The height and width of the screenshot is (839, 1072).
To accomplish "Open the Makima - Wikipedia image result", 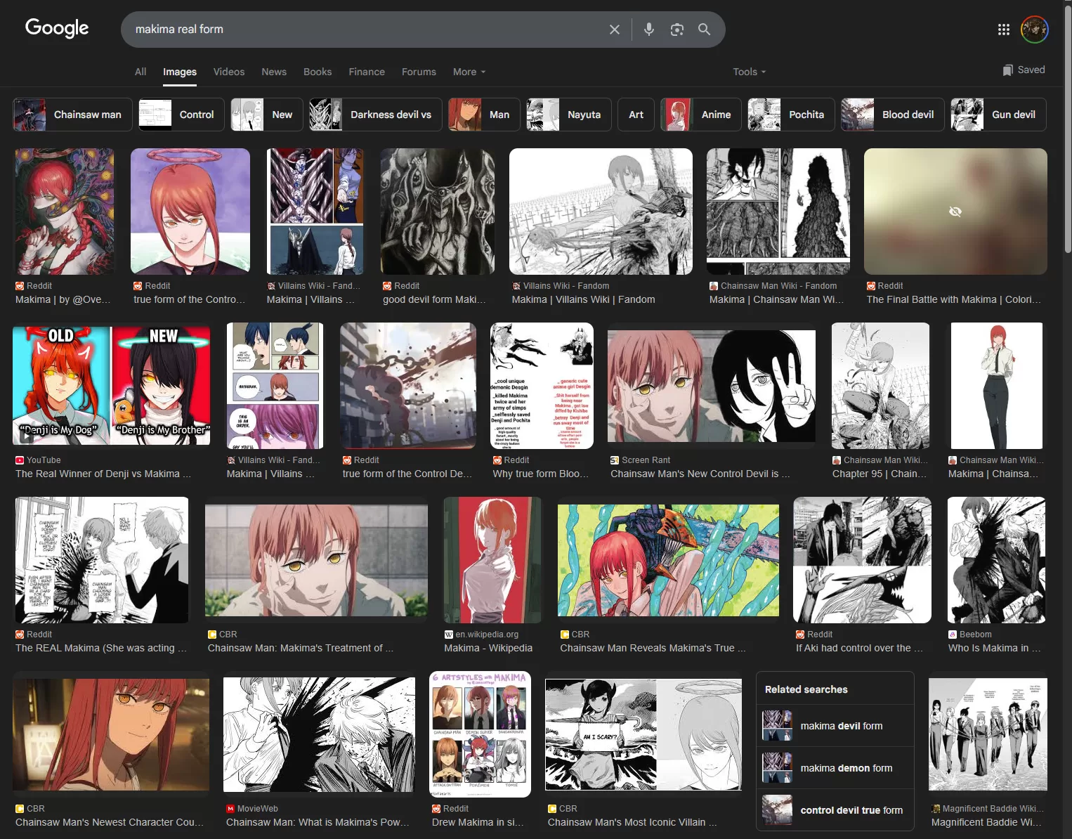I will pyautogui.click(x=492, y=560).
